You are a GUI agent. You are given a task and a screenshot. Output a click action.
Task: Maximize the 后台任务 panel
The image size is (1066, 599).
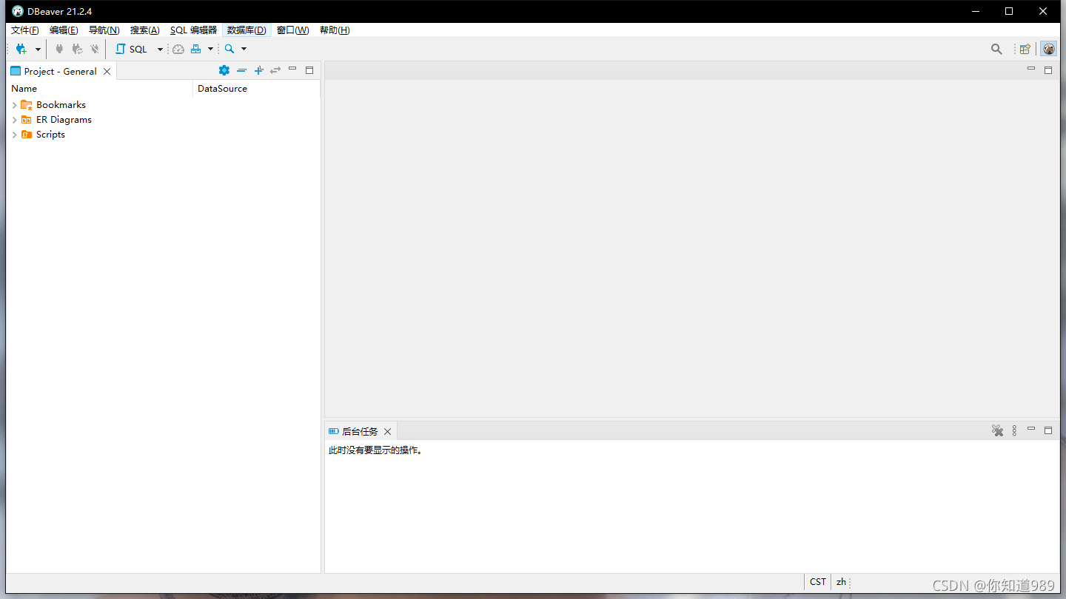(1048, 430)
